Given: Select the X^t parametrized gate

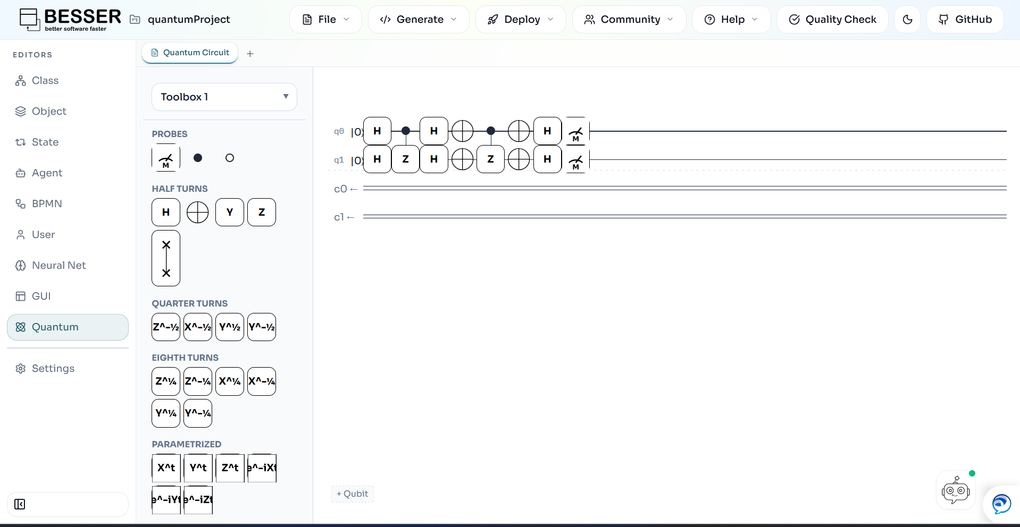Looking at the screenshot, I should tap(166, 468).
